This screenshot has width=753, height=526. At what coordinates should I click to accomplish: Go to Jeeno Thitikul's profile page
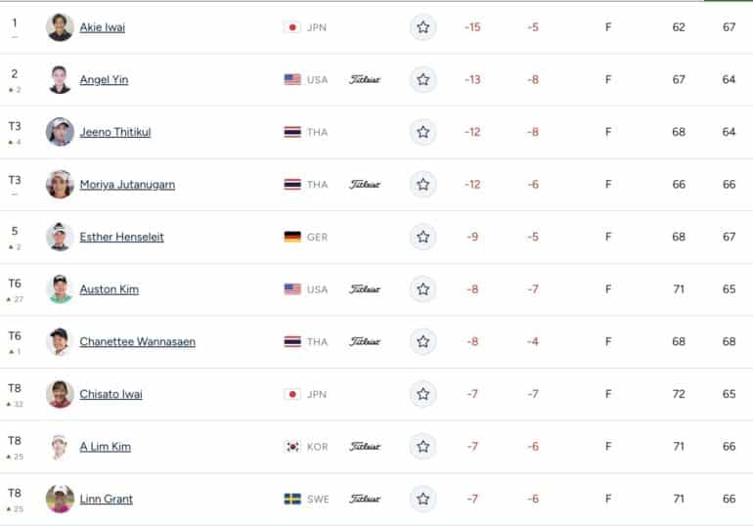coord(115,132)
